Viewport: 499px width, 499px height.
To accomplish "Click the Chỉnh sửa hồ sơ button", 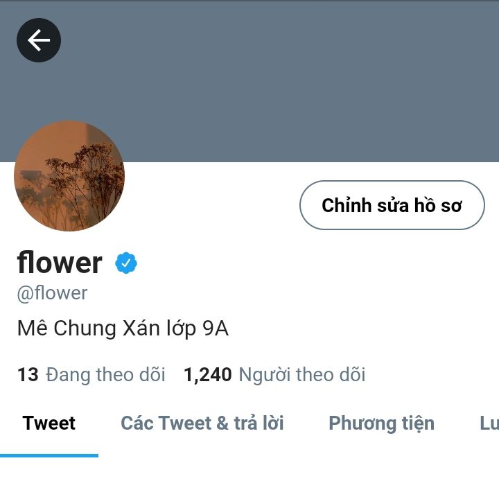I will click(392, 205).
